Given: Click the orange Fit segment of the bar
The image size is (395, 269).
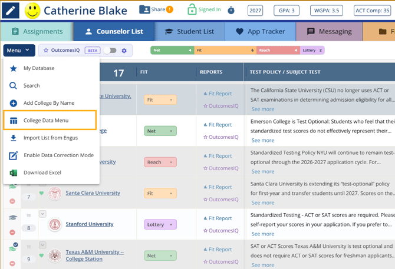Looking at the screenshot, I should tap(225, 50).
